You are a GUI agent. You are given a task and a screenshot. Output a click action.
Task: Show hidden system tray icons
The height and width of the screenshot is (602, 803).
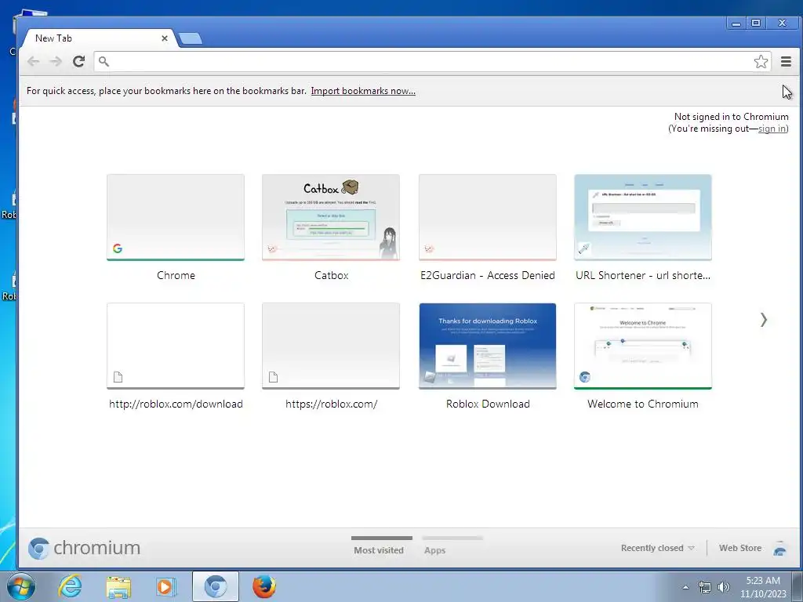(x=685, y=587)
